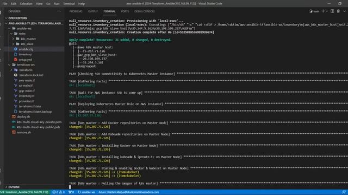Open setup.yml file
This screenshot has width=348, height=195.
[26, 60]
